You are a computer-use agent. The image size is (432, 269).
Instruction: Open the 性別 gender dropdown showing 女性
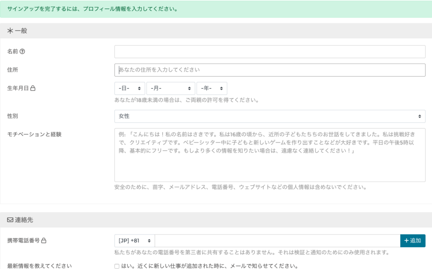click(x=270, y=116)
